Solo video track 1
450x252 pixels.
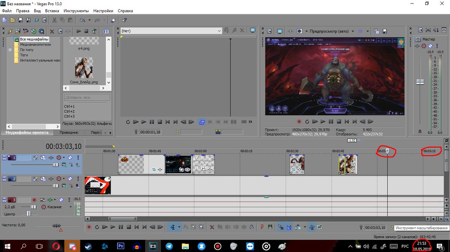pyautogui.click(x=78, y=158)
